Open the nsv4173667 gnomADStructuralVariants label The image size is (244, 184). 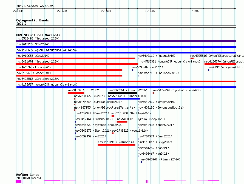point(47,84)
